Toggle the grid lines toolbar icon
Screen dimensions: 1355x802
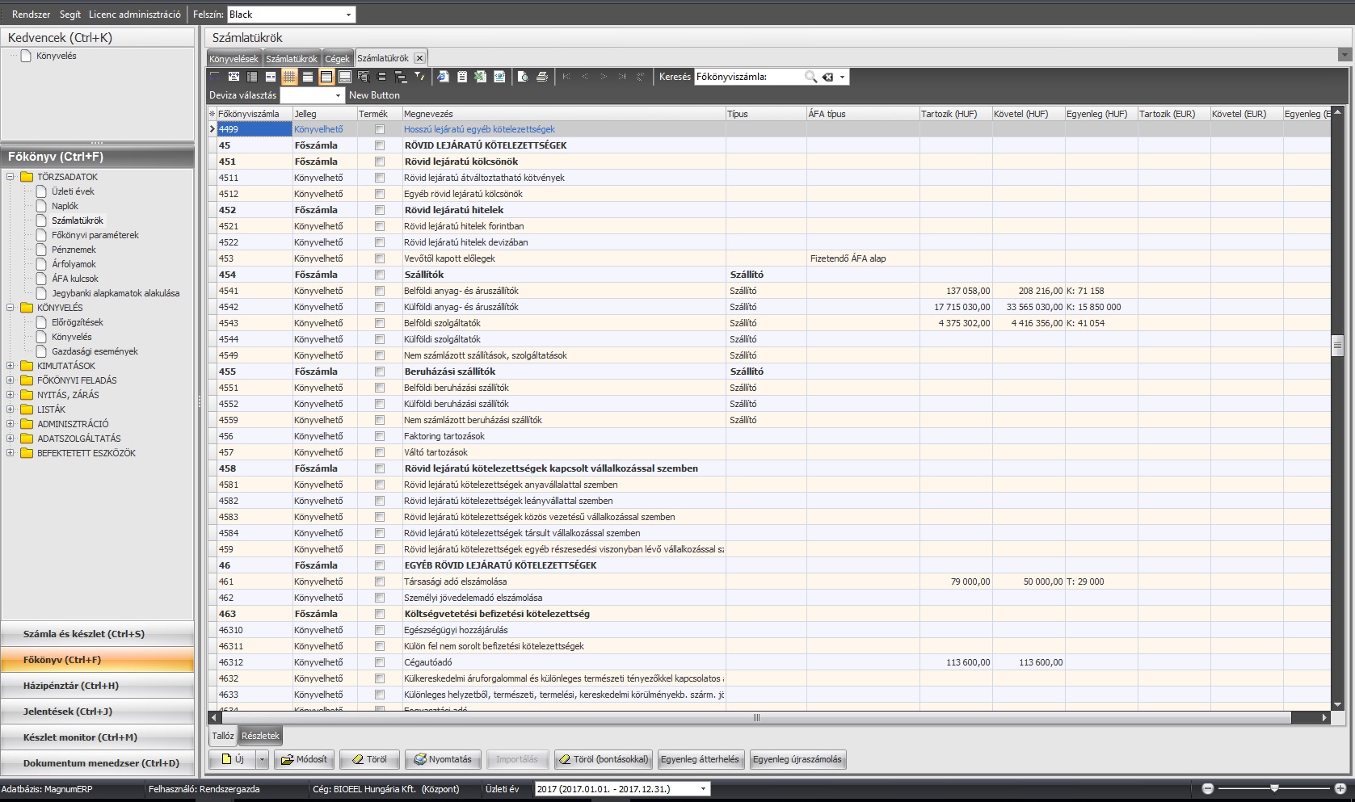tap(288, 77)
